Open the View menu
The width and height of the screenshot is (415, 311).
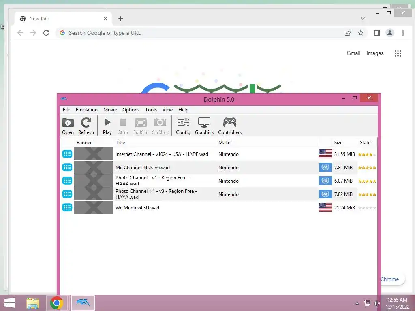tap(167, 110)
